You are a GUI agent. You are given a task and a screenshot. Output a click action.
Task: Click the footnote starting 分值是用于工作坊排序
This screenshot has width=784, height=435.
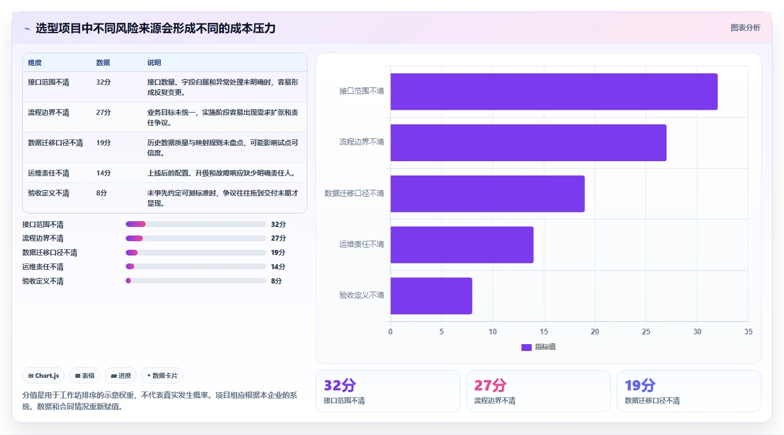click(x=159, y=401)
